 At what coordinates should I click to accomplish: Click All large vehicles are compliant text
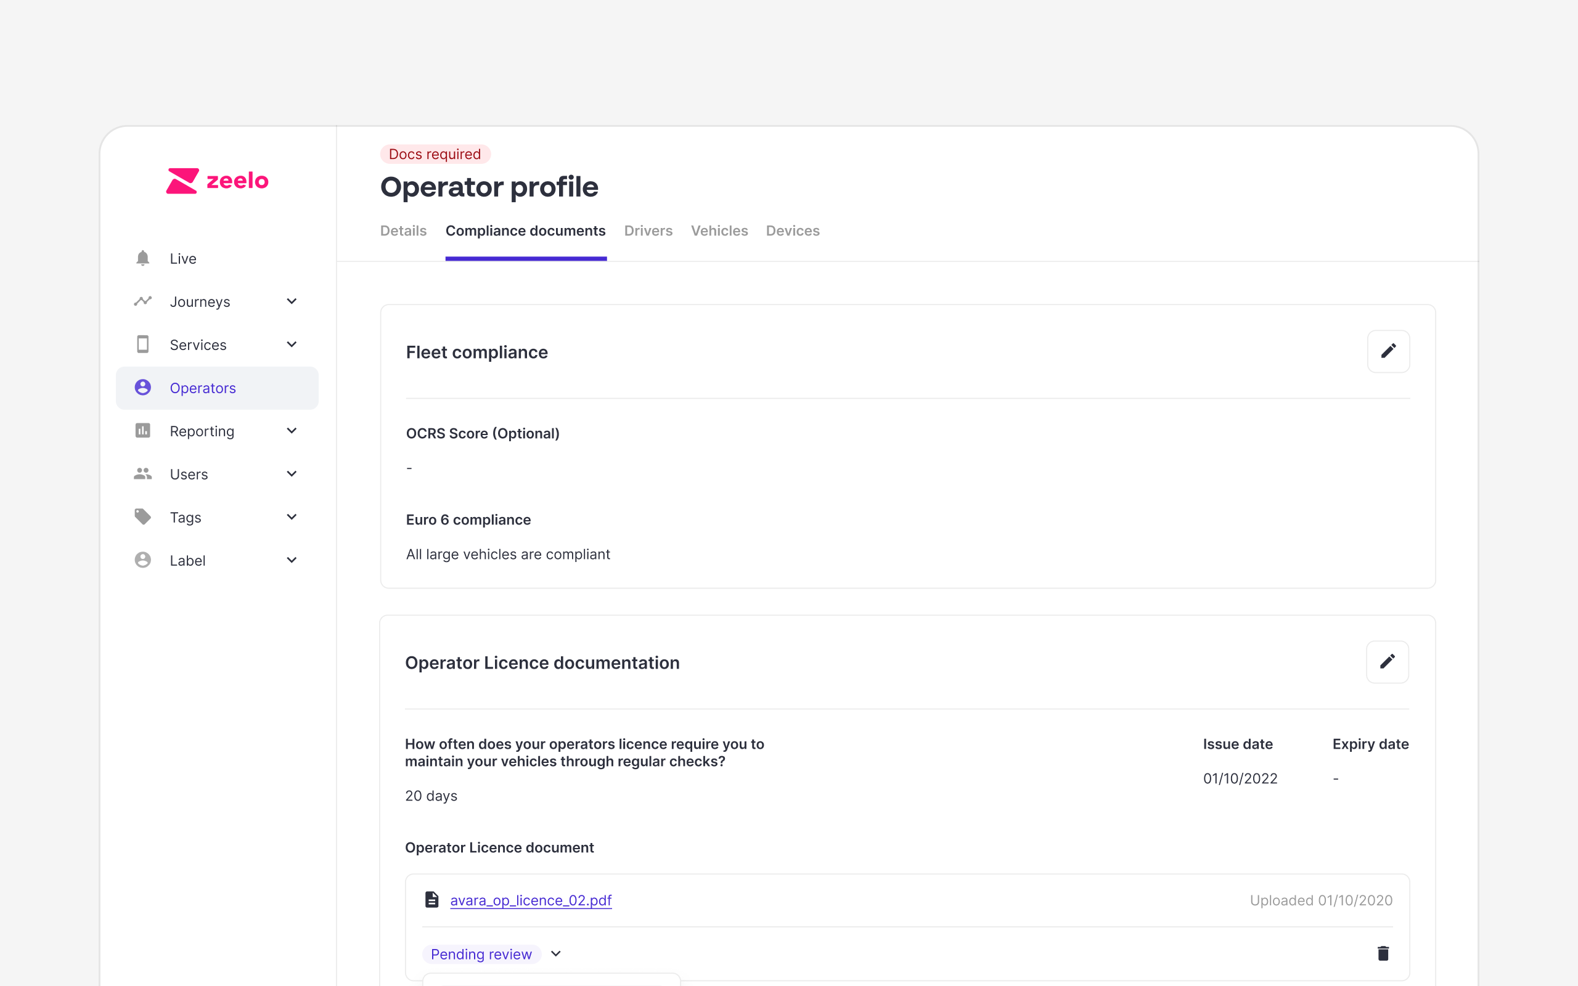[508, 554]
